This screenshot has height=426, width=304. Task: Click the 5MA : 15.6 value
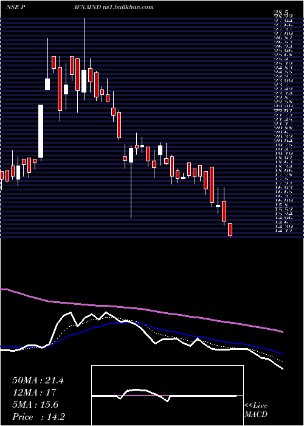pyautogui.click(x=35, y=405)
